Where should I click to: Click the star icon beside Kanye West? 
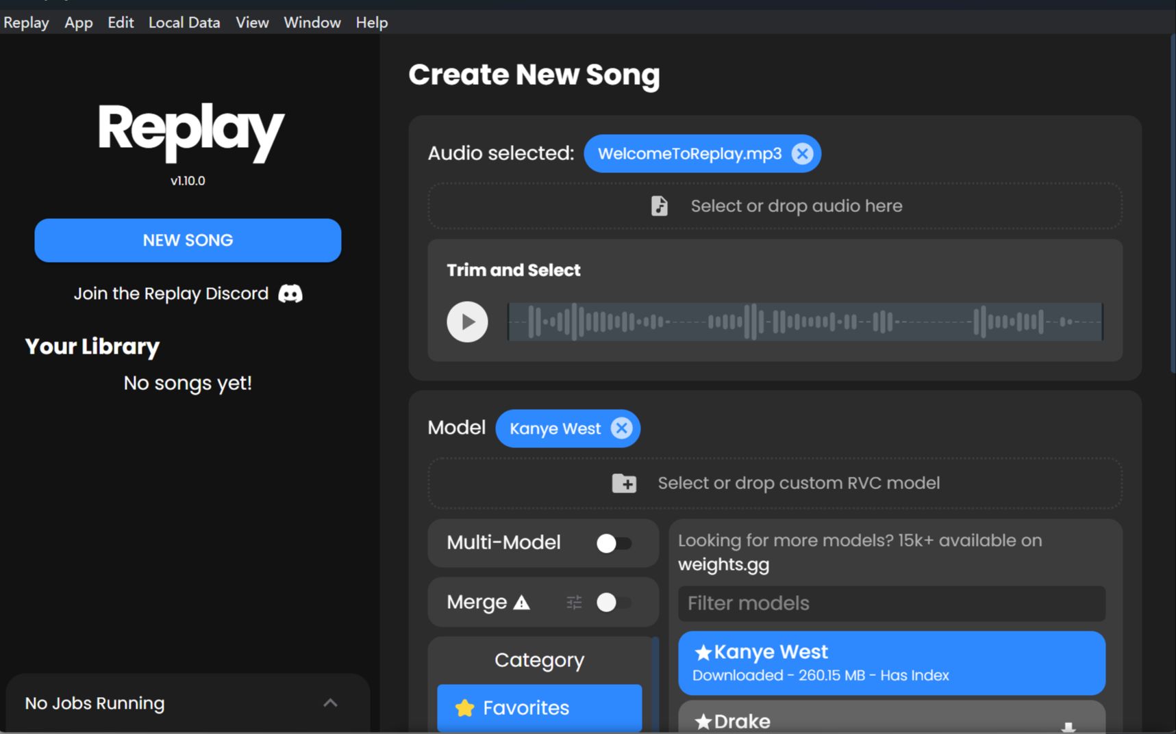(x=703, y=653)
